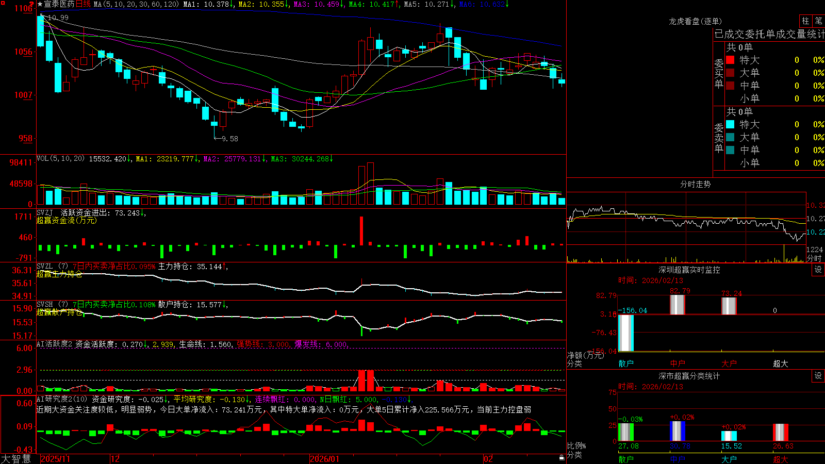Click the 主力持仓: 35.144 value

pyautogui.click(x=191, y=267)
